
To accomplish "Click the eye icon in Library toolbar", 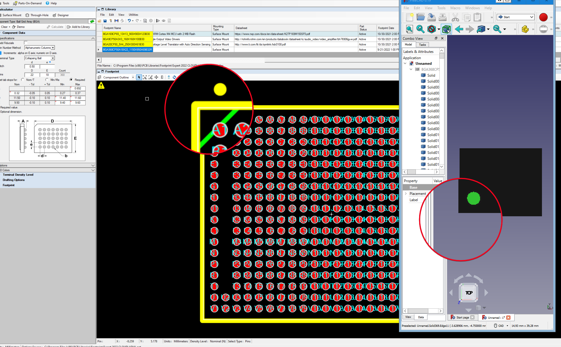I will click(x=164, y=21).
